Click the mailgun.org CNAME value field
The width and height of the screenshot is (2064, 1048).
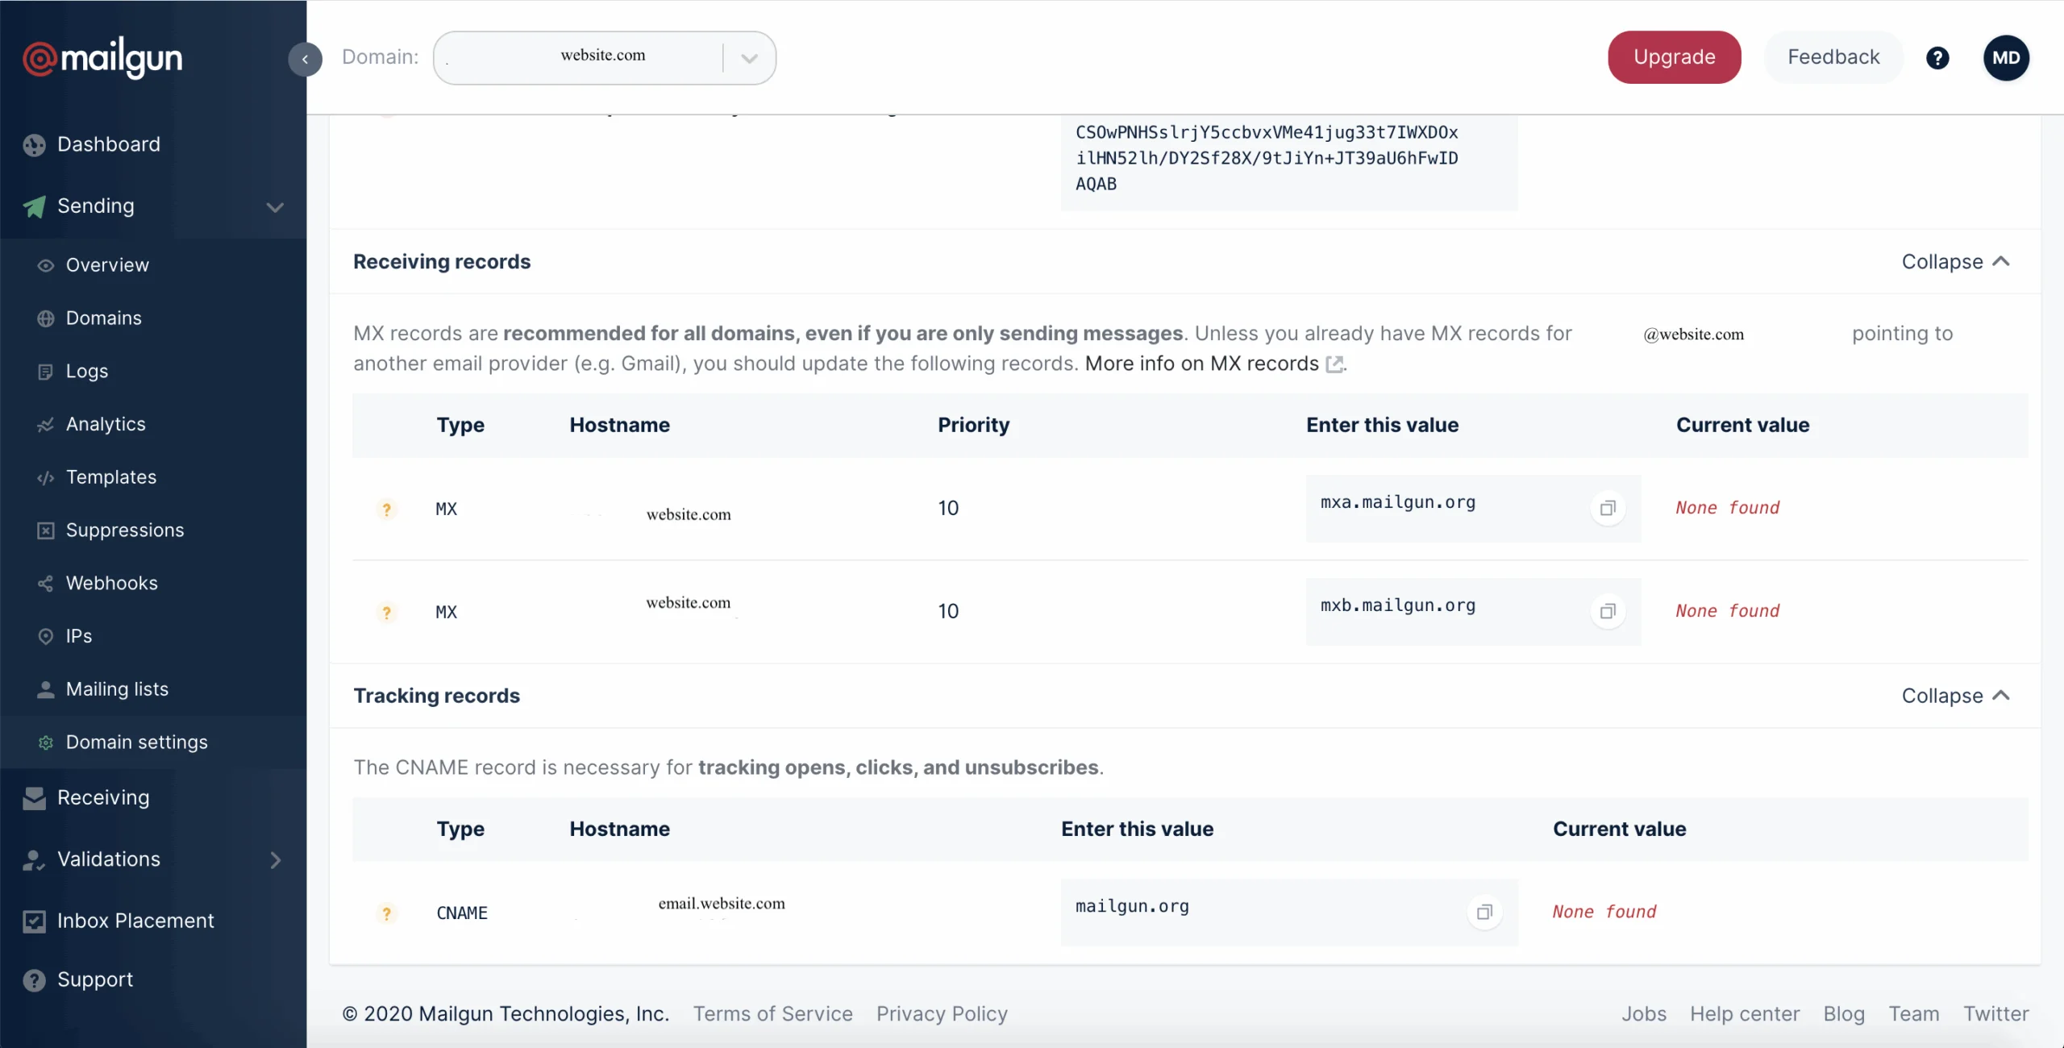click(x=1289, y=913)
